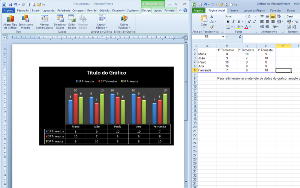300x188 pixels.
Task: Expand the Name Box dropdown arrow
Action: point(223,37)
